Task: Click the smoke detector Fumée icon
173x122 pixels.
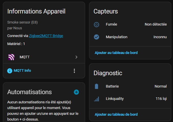Action: [x=97, y=24]
